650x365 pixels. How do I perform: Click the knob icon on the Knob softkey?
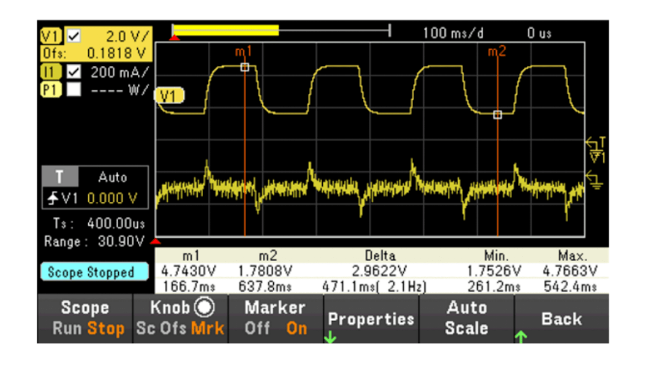[x=204, y=307]
